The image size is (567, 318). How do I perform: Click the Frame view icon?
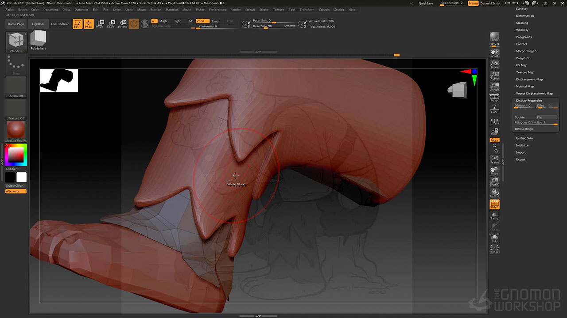click(494, 159)
